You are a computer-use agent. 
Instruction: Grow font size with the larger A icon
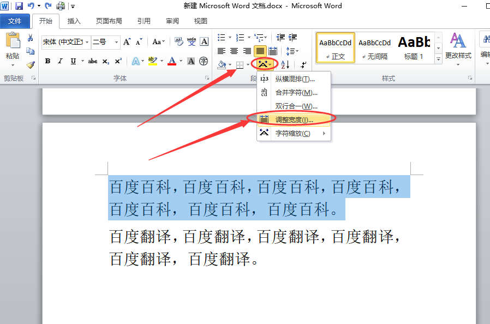[x=127, y=41]
